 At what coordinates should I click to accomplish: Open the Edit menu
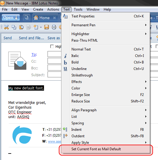click(14, 9)
